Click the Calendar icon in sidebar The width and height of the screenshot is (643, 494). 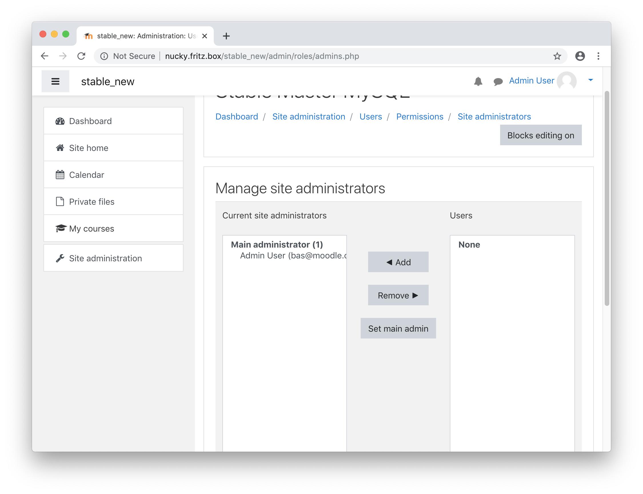tap(60, 175)
